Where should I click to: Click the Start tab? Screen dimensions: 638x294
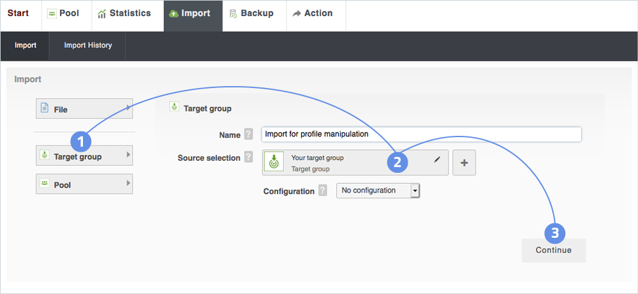pyautogui.click(x=18, y=13)
